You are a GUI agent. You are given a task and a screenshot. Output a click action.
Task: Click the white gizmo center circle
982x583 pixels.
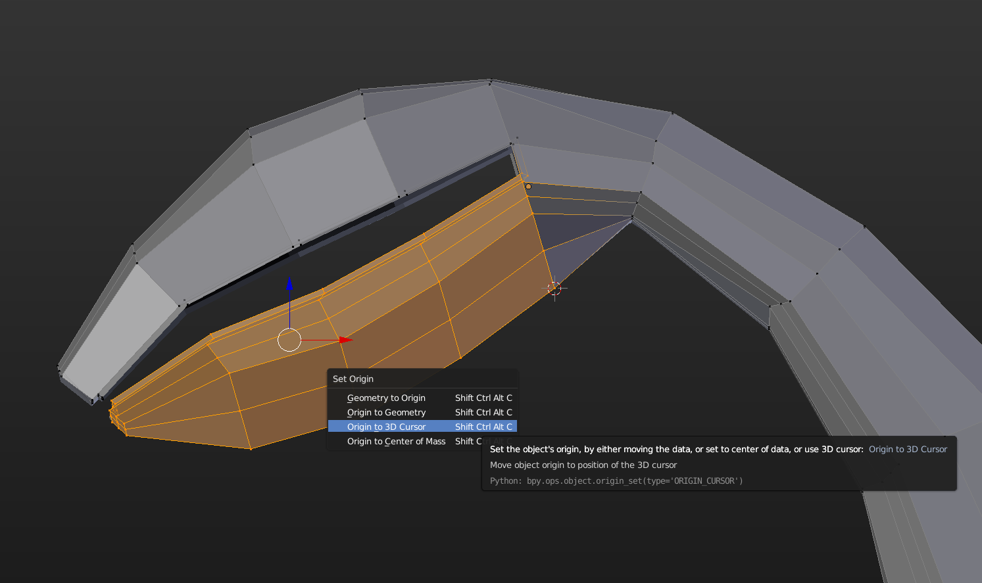[289, 340]
